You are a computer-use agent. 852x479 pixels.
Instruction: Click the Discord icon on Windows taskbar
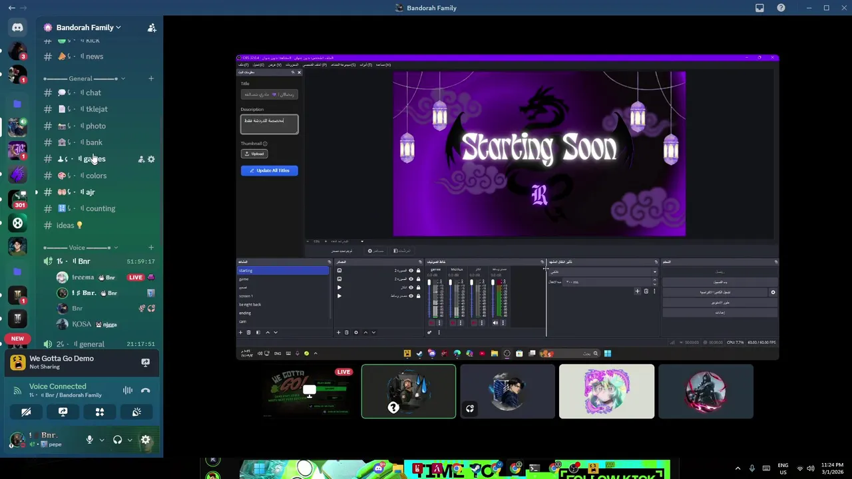pyautogui.click(x=379, y=469)
